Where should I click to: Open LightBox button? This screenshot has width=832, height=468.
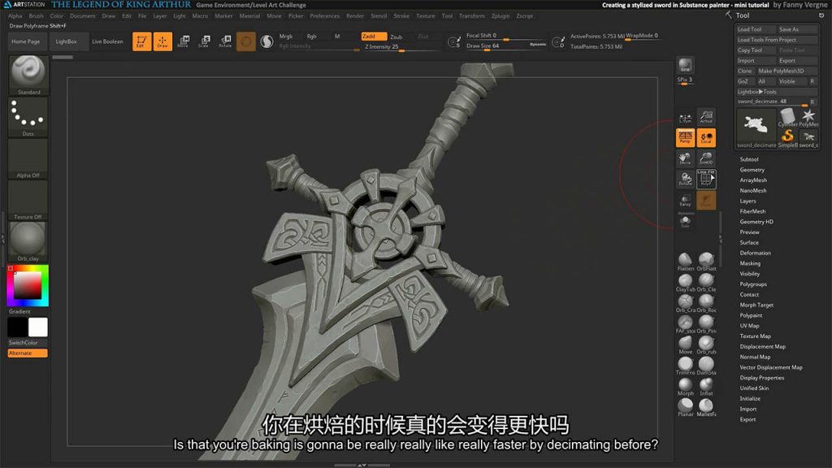pyautogui.click(x=67, y=41)
